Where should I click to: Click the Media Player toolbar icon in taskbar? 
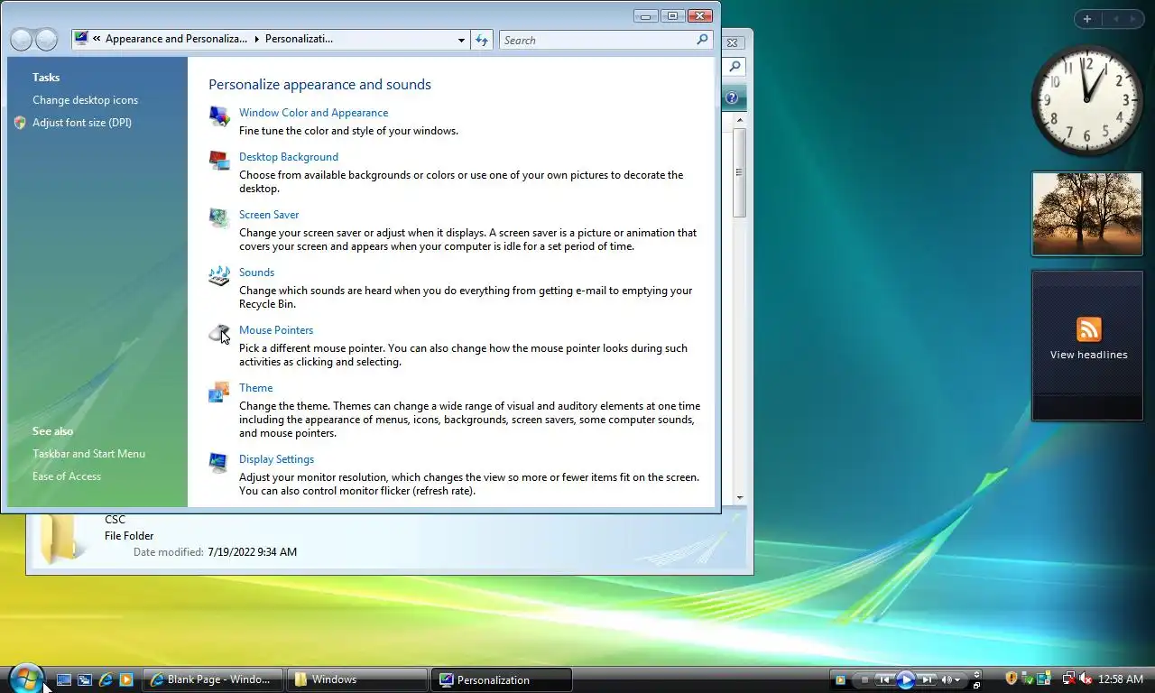(x=840, y=679)
